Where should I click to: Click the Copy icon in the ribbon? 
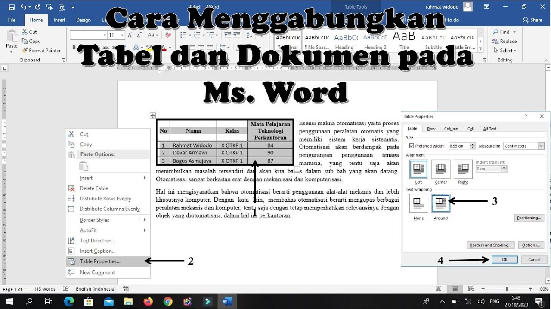click(25, 41)
